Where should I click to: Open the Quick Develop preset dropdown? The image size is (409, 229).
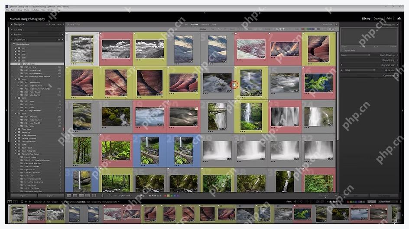point(356,55)
